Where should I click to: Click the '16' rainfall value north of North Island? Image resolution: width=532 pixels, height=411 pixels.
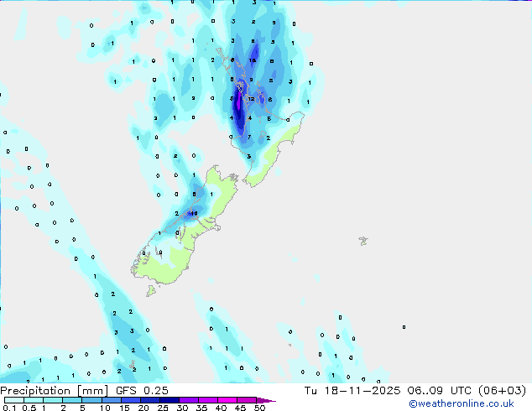pos(252,60)
